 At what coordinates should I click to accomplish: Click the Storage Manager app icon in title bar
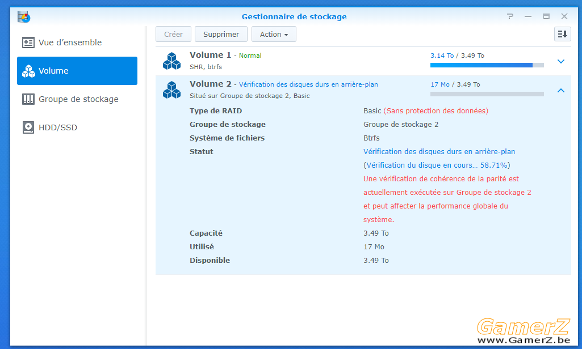(24, 16)
